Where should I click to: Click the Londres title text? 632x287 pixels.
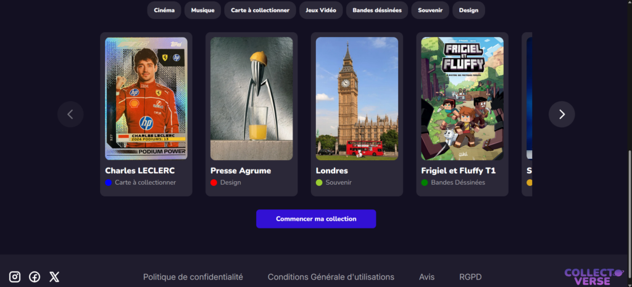(331, 171)
